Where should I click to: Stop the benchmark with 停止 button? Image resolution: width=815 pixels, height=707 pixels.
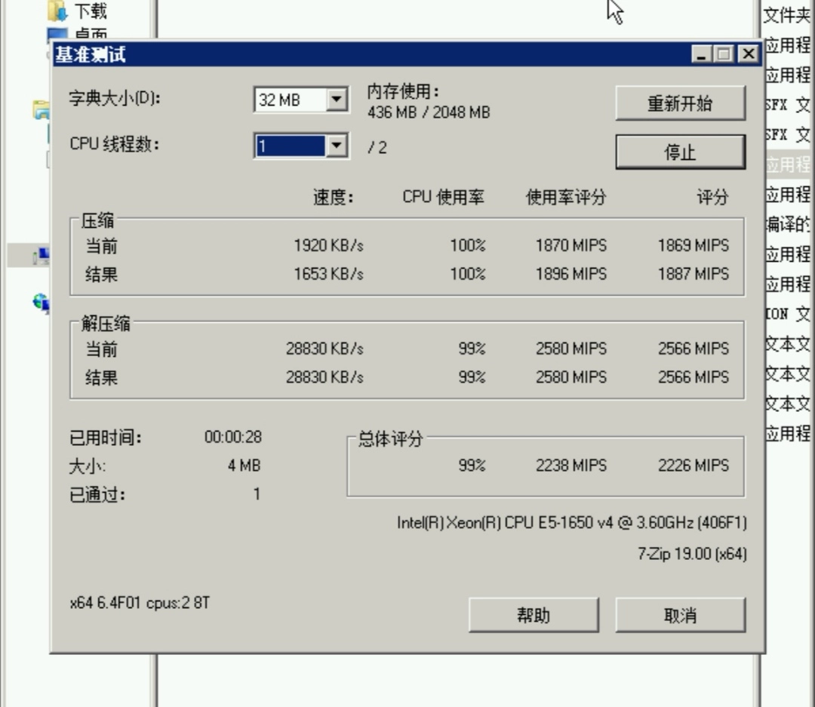[x=680, y=152]
